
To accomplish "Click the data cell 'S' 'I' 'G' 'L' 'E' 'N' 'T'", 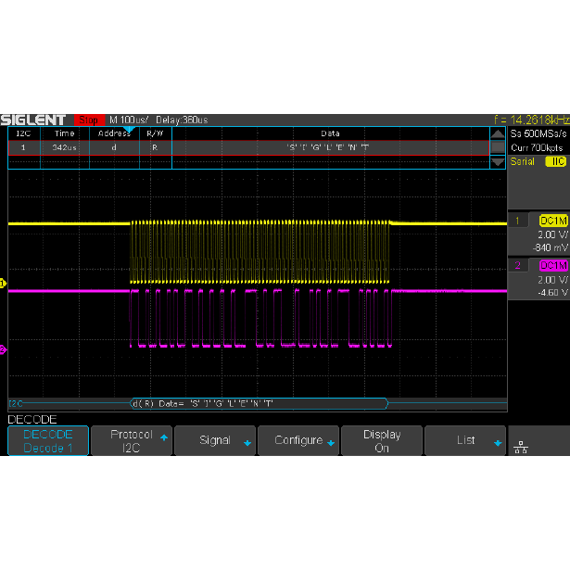I will pyautogui.click(x=330, y=147).
